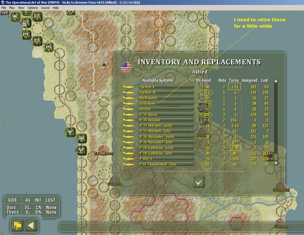Select the P-38 Lightning (late) row

click(166, 153)
